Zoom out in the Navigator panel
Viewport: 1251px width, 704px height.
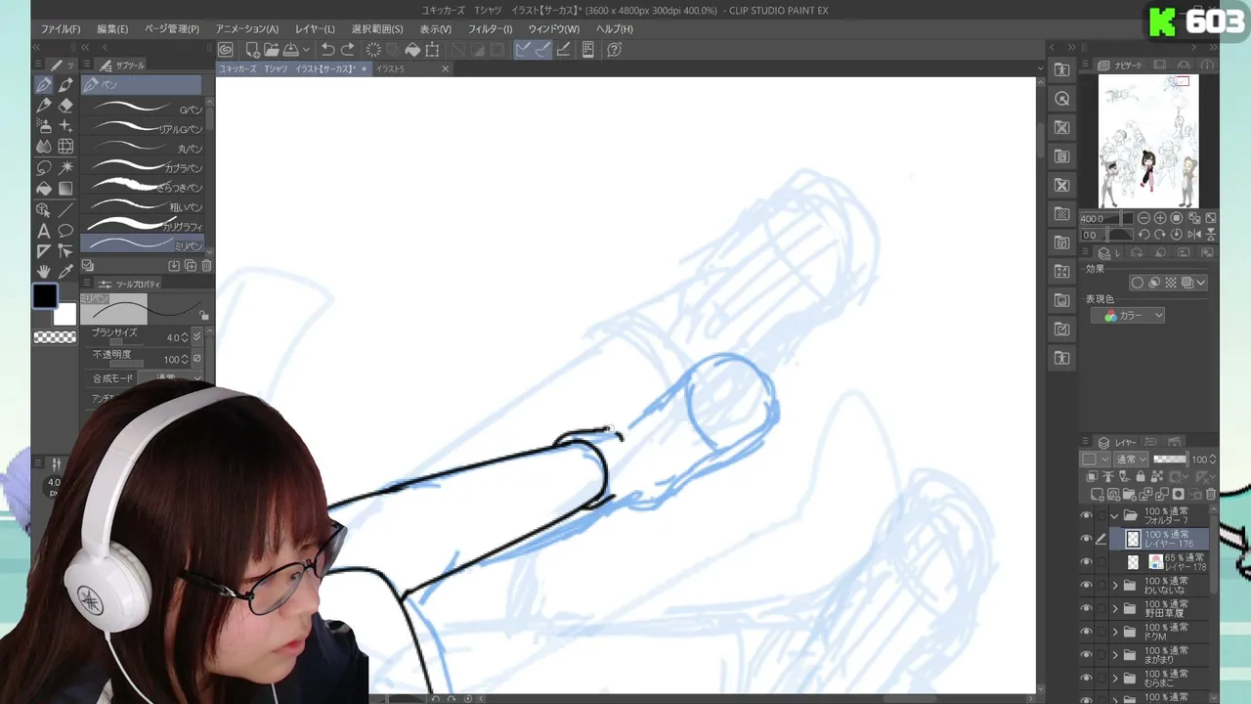click(x=1143, y=218)
